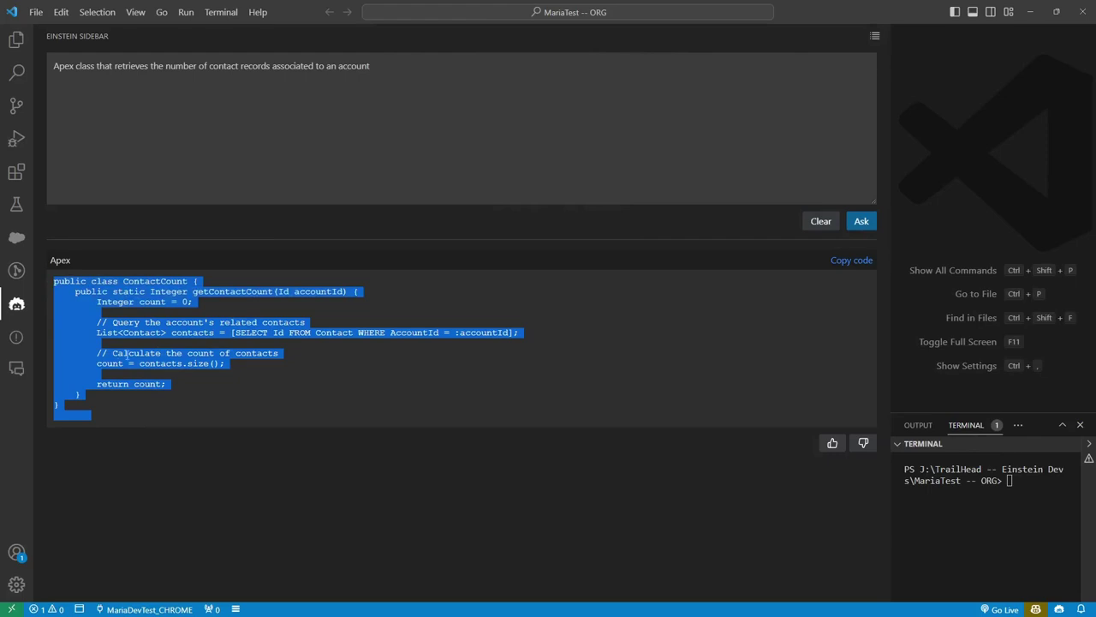Switch to the TERMINAL panel tab
The image size is (1096, 617).
(966, 425)
